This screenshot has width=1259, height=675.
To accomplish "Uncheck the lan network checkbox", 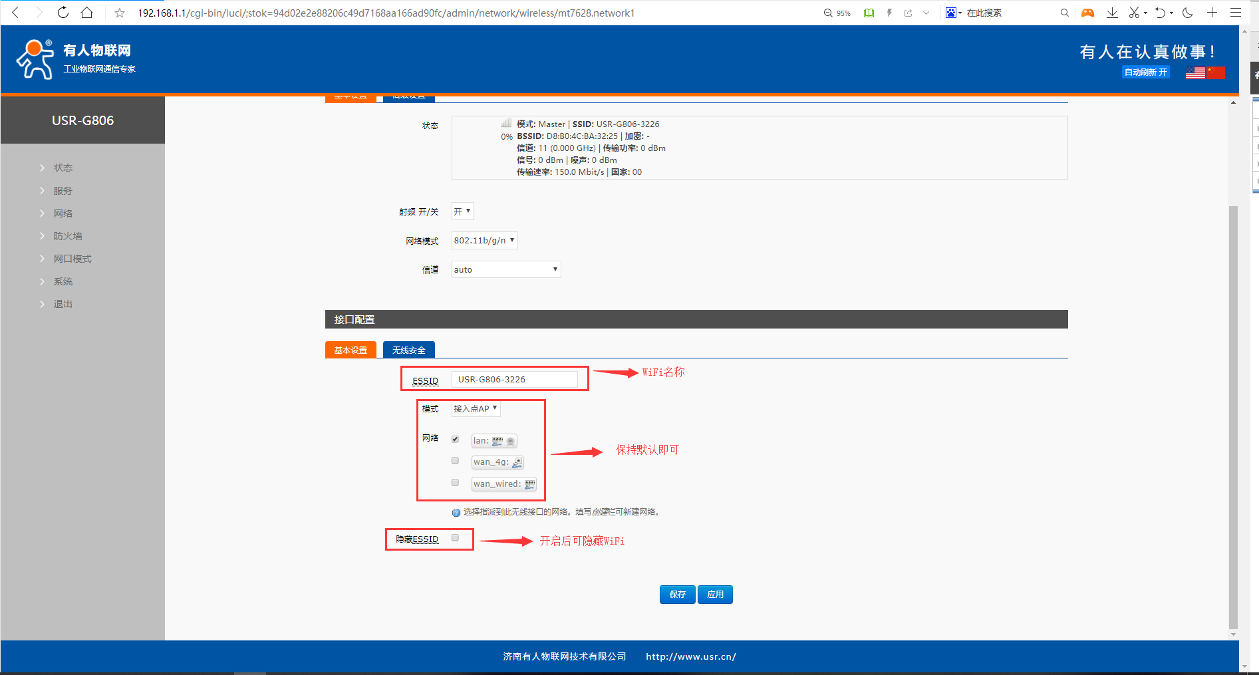I will [455, 439].
